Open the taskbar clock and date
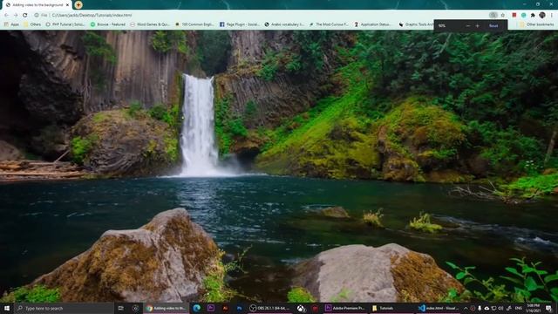This screenshot has width=558, height=314. pyautogui.click(x=533, y=308)
